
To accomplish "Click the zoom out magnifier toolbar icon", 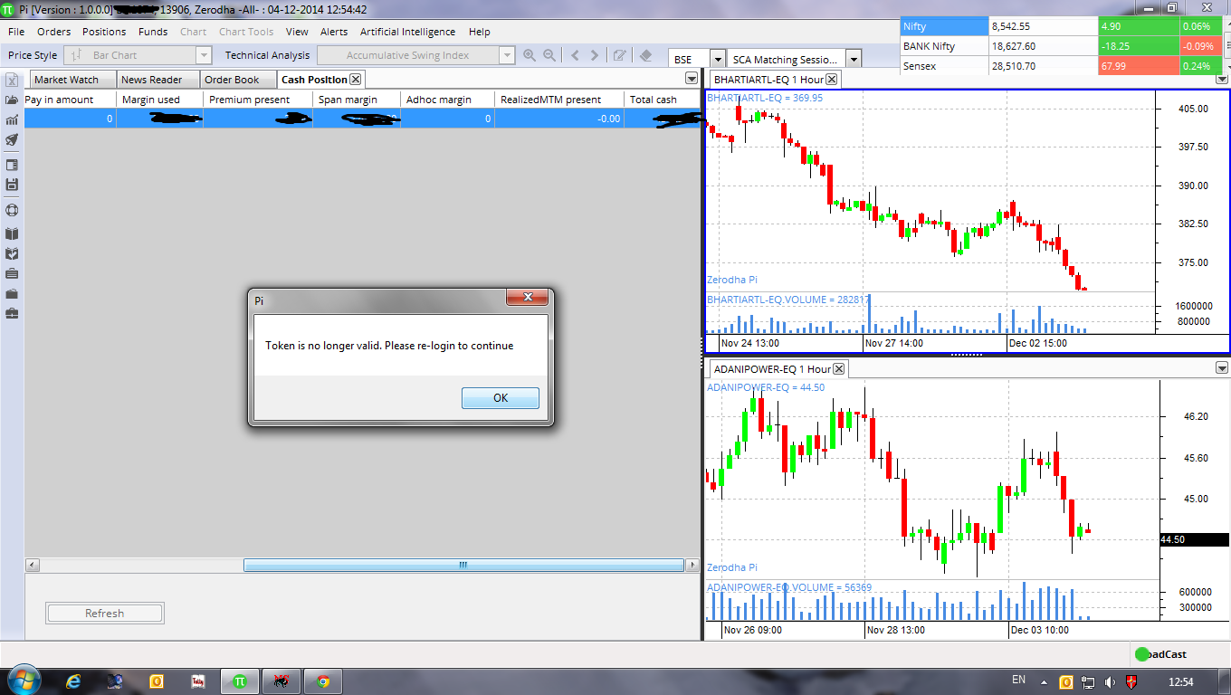I will coord(549,55).
